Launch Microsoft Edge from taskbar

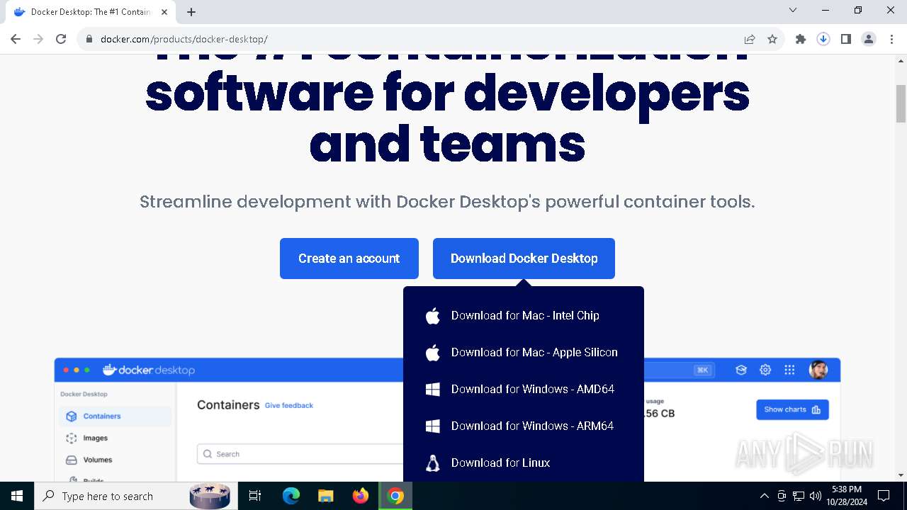point(291,496)
